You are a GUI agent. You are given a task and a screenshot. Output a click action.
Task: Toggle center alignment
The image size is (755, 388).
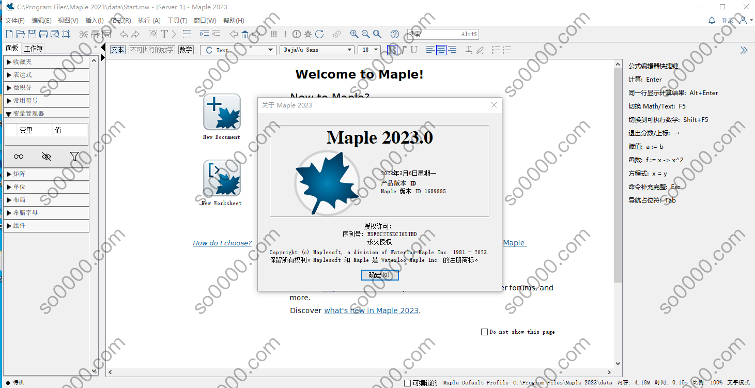(x=441, y=50)
